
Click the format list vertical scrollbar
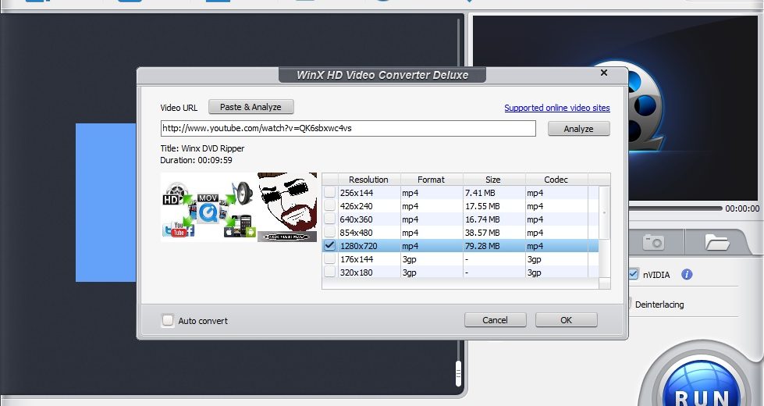(x=604, y=212)
